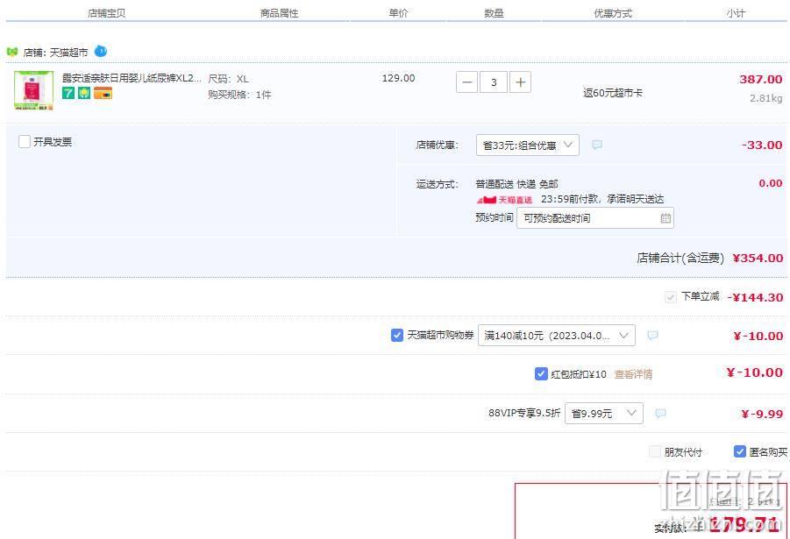
Task: Click the 小计 column header
Action: [736, 13]
